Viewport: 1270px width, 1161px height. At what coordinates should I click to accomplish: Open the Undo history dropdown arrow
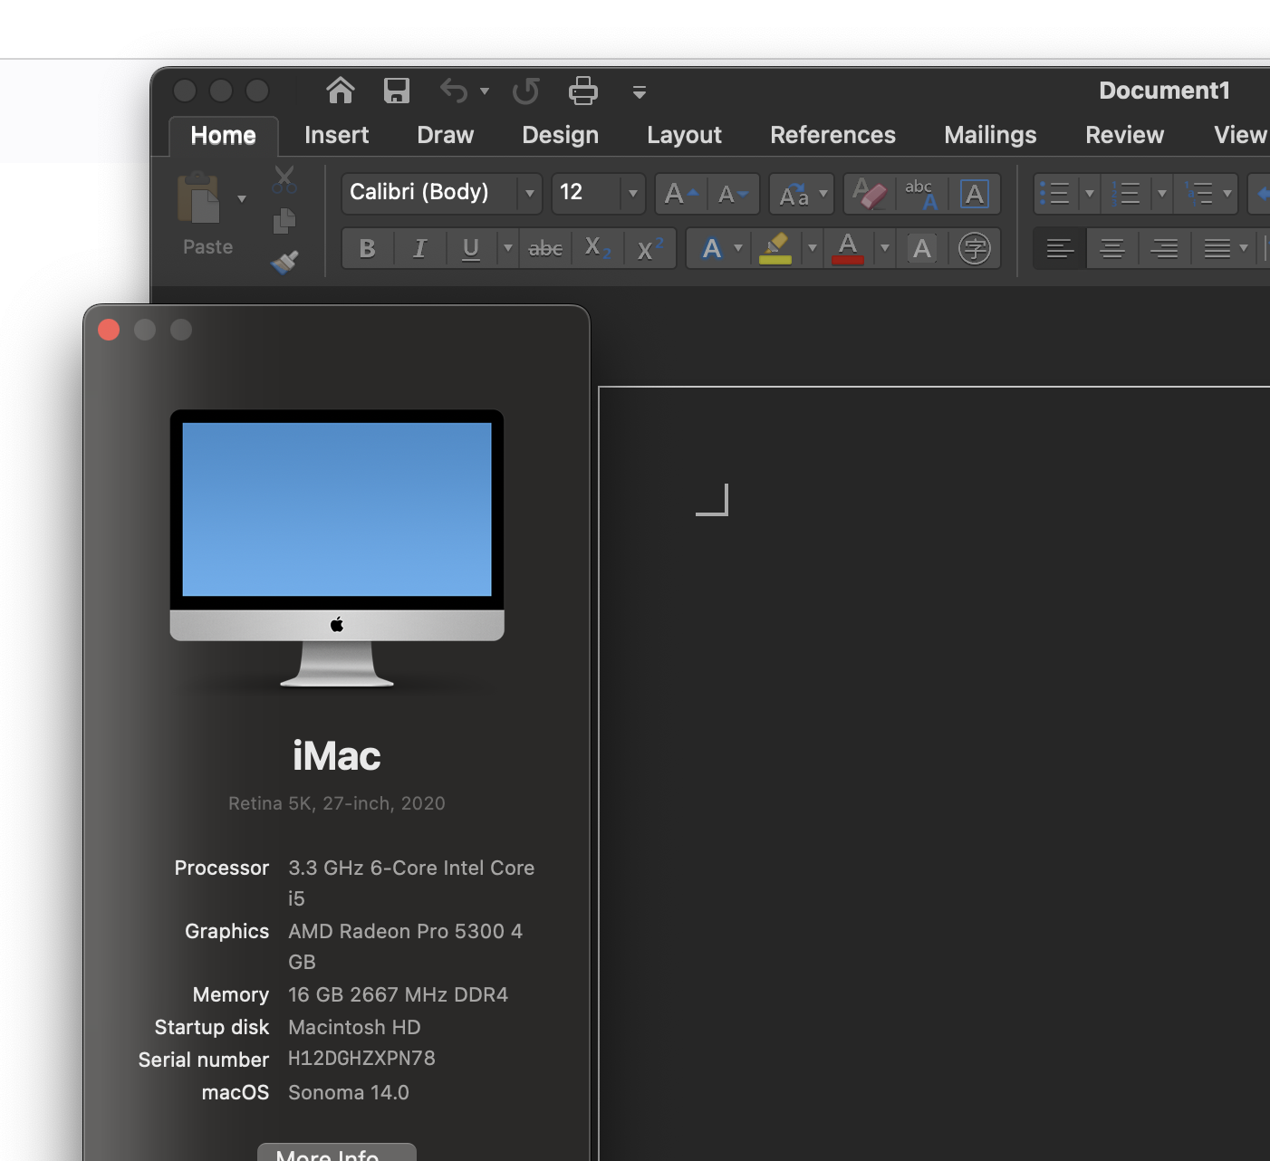coord(485,91)
